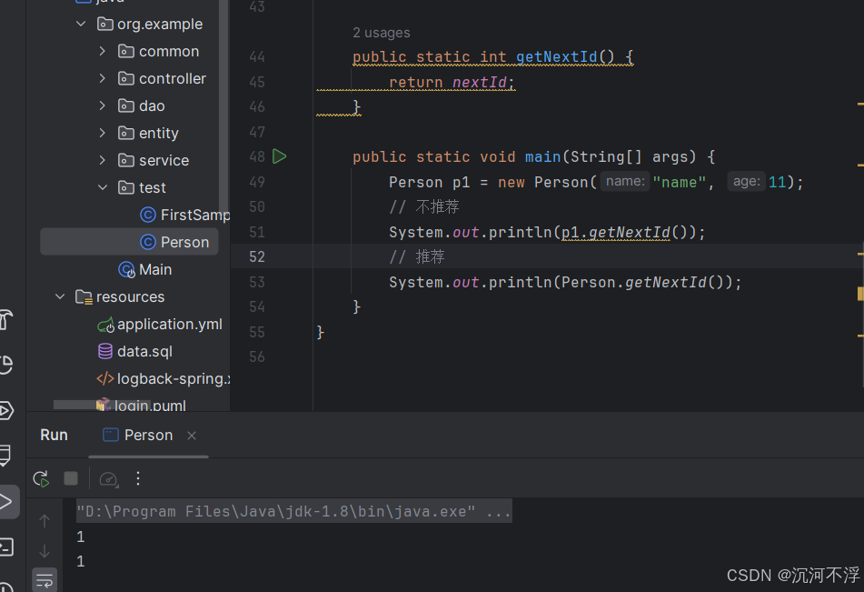Expand the entity package folder
Screen dimensions: 864x592
tap(102, 133)
